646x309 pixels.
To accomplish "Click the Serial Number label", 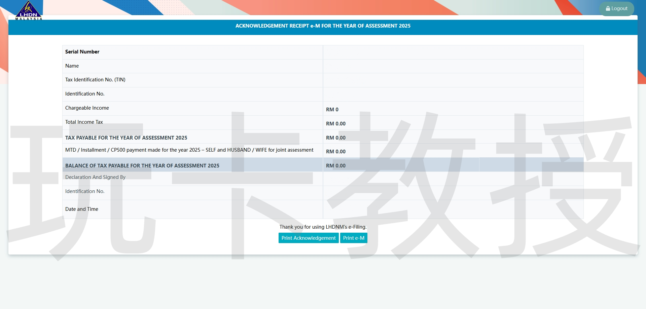I will tap(82, 52).
